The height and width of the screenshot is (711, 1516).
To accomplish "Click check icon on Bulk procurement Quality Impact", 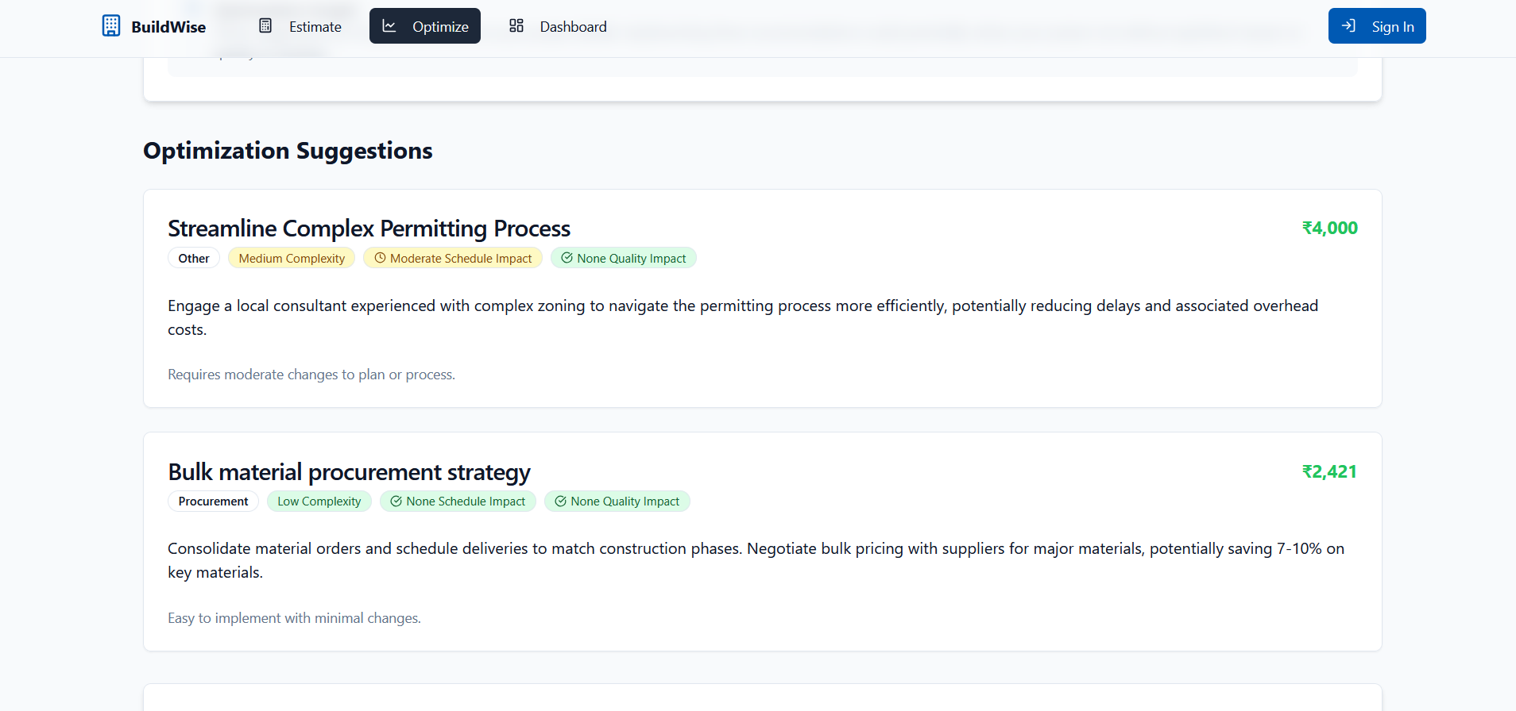I will [560, 502].
